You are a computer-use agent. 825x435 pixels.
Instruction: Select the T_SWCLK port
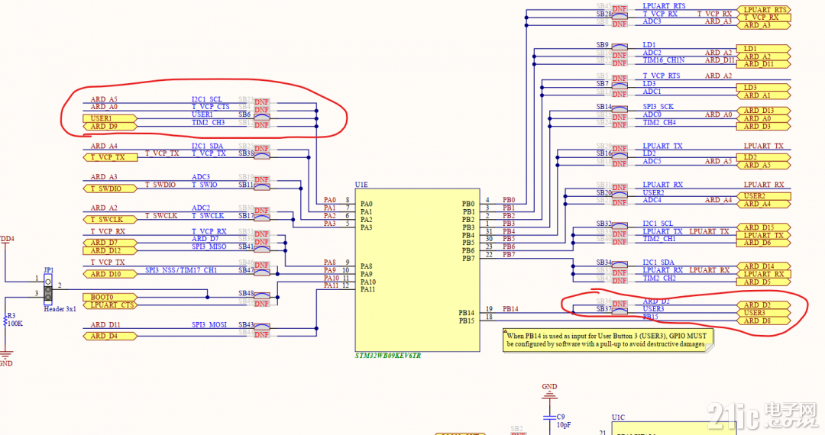pyautogui.click(x=110, y=219)
